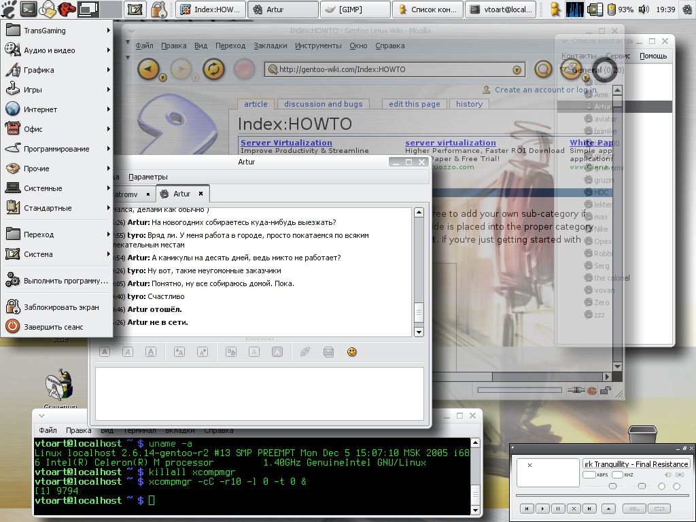The height and width of the screenshot is (522, 696).
Task: Pick foreground text color in chat toolbar
Action: [x=254, y=352]
